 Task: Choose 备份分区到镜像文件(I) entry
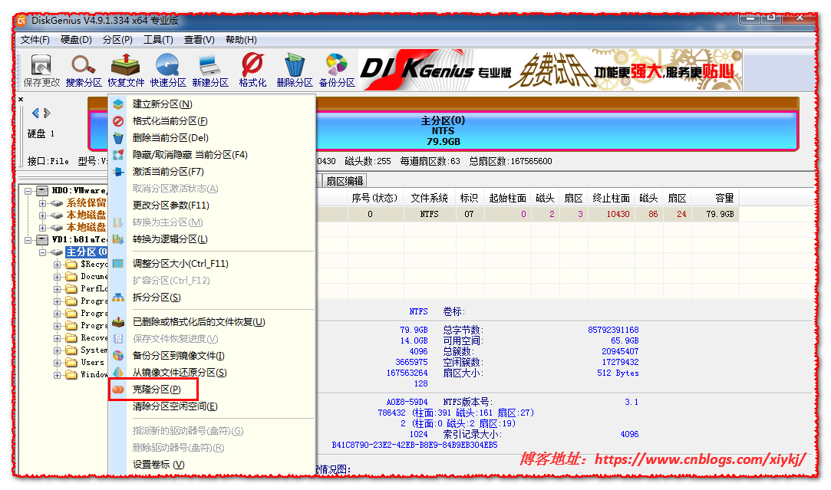tap(212, 356)
